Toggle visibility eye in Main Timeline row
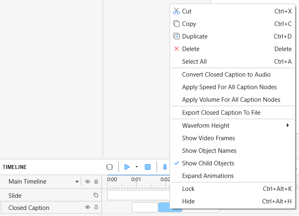This screenshot has height=216, width=299. click(x=88, y=182)
